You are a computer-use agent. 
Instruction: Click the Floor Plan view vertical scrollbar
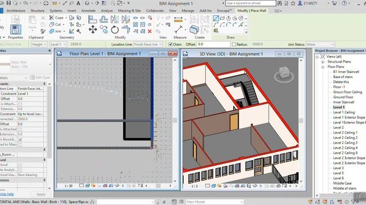pos(175,120)
